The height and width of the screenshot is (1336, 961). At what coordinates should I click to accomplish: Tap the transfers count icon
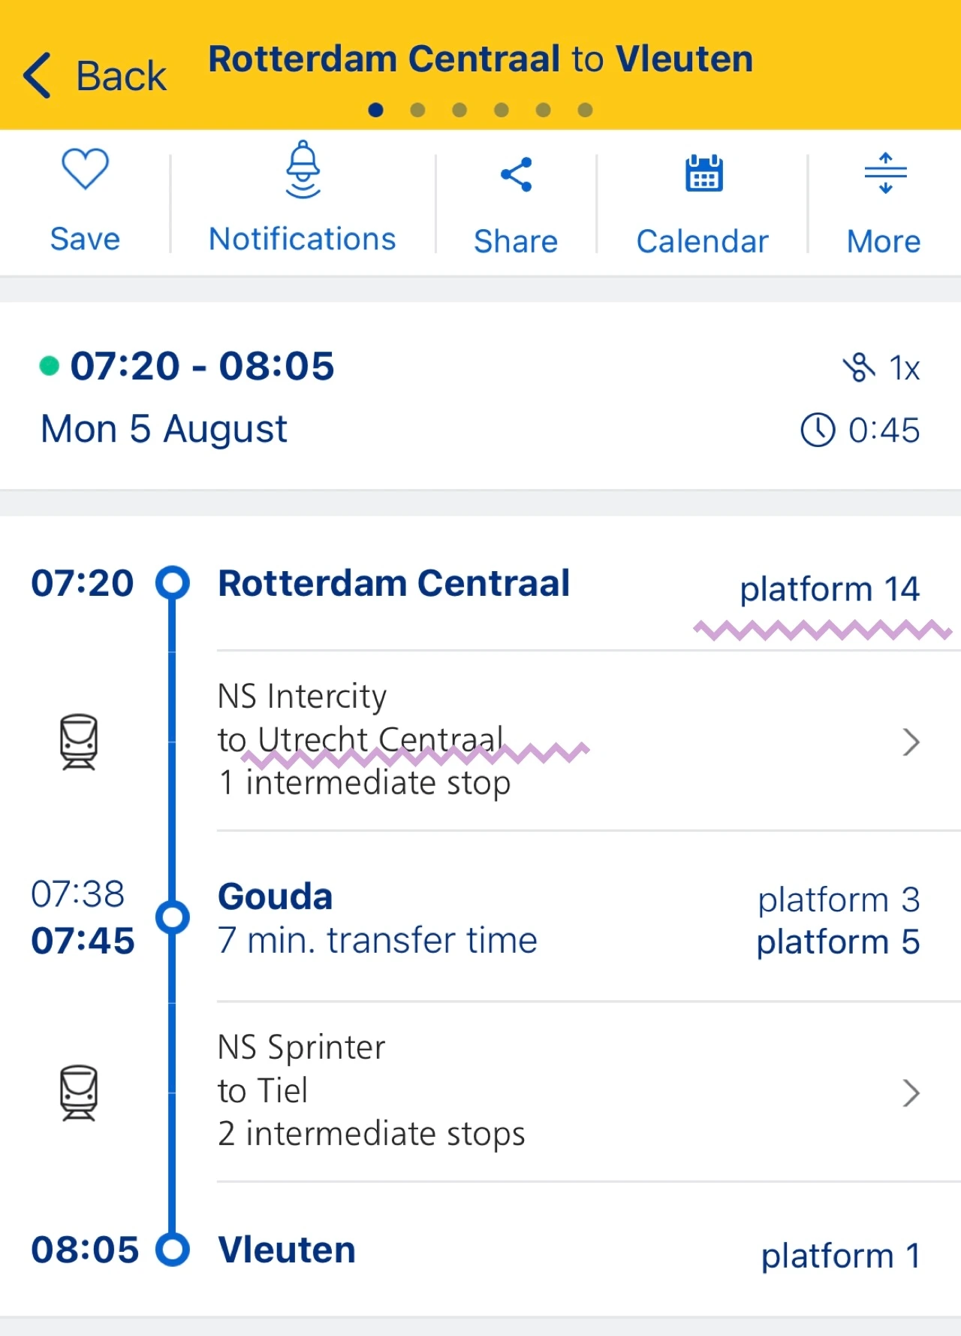pyautogui.click(x=859, y=367)
